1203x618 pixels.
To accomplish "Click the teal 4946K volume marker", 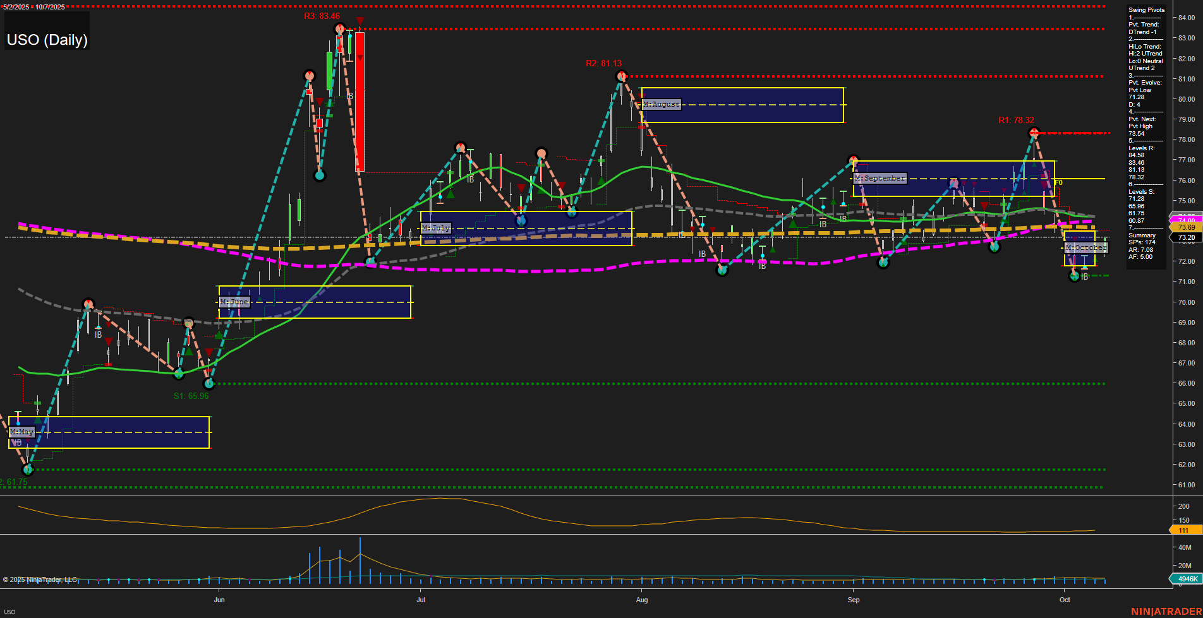I will click(1186, 579).
